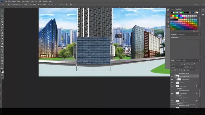This screenshot has height=115, width=205.
Task: Select the Eyedropper tool
Action: 2,25
